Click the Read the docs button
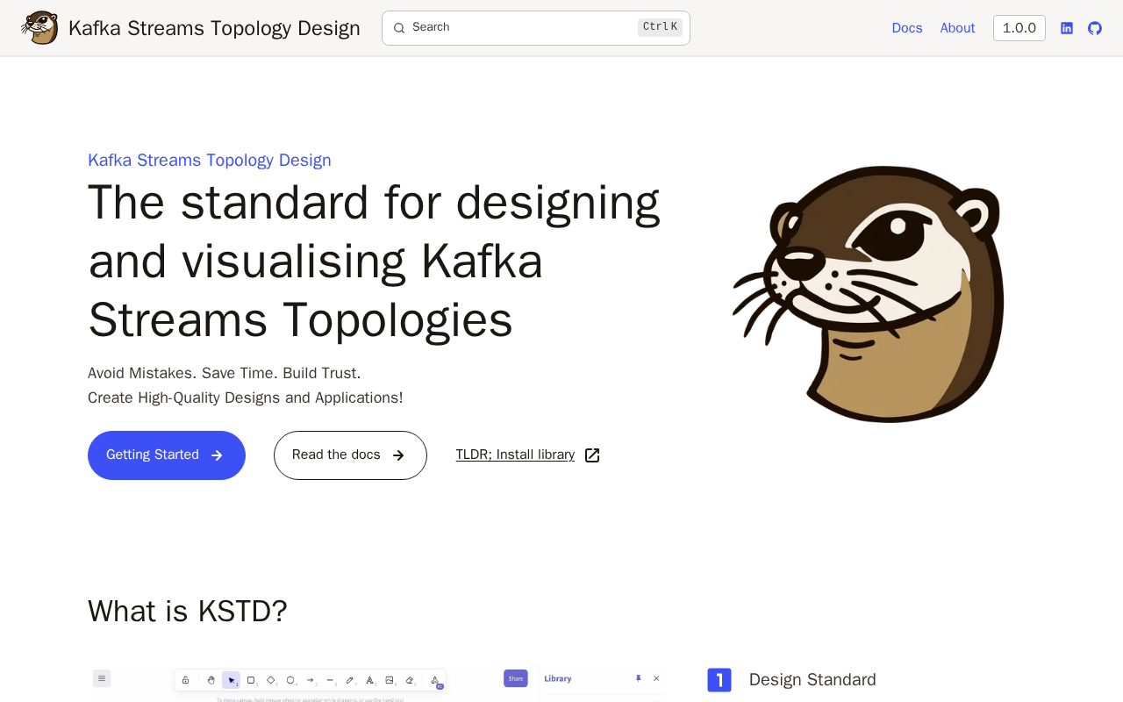 point(350,455)
